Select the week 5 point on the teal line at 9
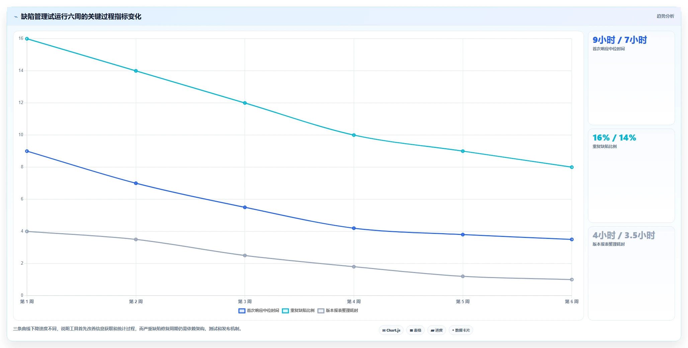 coord(463,151)
